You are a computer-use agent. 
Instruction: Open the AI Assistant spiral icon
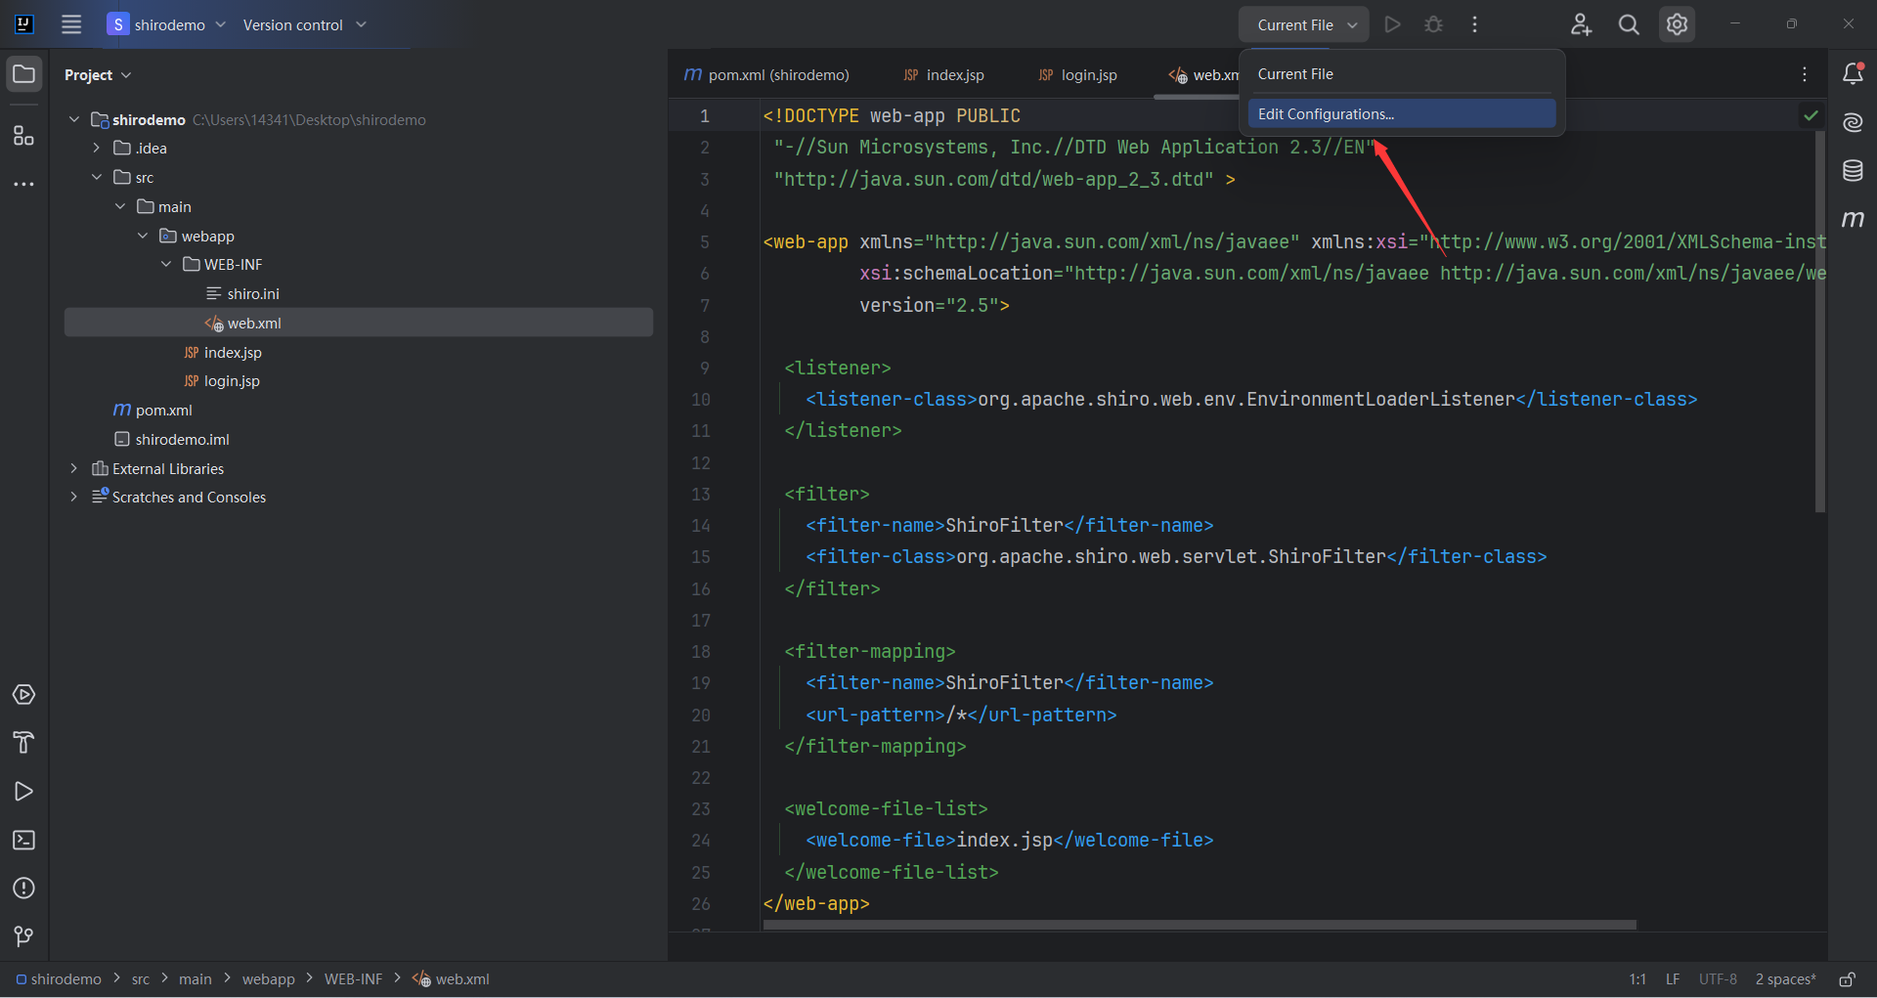(x=1853, y=122)
